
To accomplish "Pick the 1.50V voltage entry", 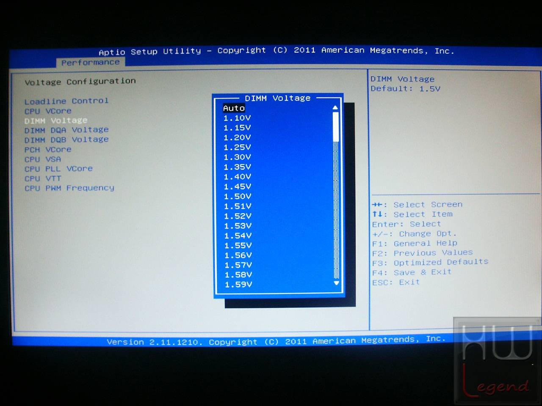I will point(238,196).
